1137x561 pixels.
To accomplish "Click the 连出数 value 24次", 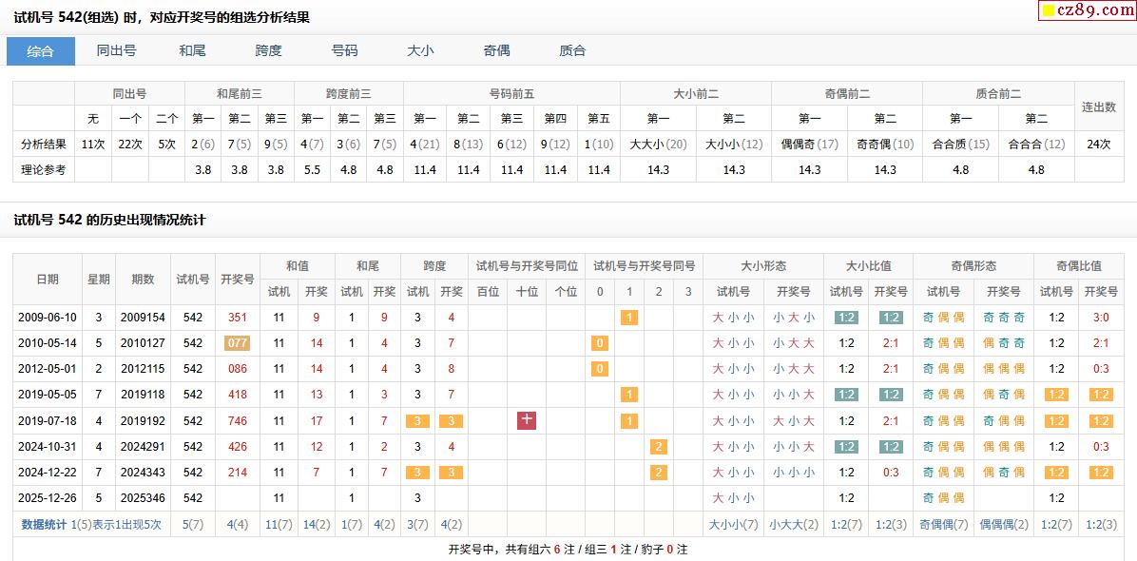I will 1098,145.
